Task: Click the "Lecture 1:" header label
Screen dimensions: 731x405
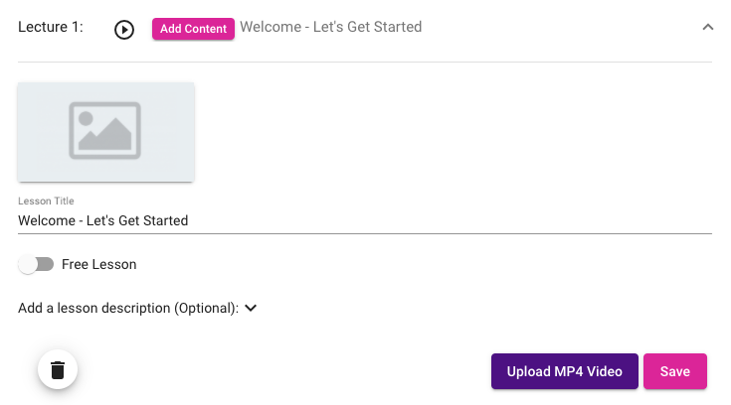Action: 51,27
